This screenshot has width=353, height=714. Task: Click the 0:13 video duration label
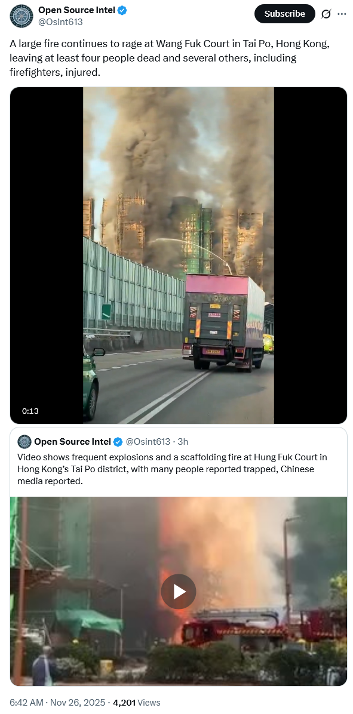(x=30, y=411)
